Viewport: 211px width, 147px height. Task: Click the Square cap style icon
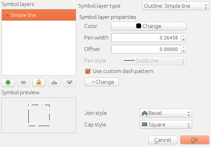[144, 124]
